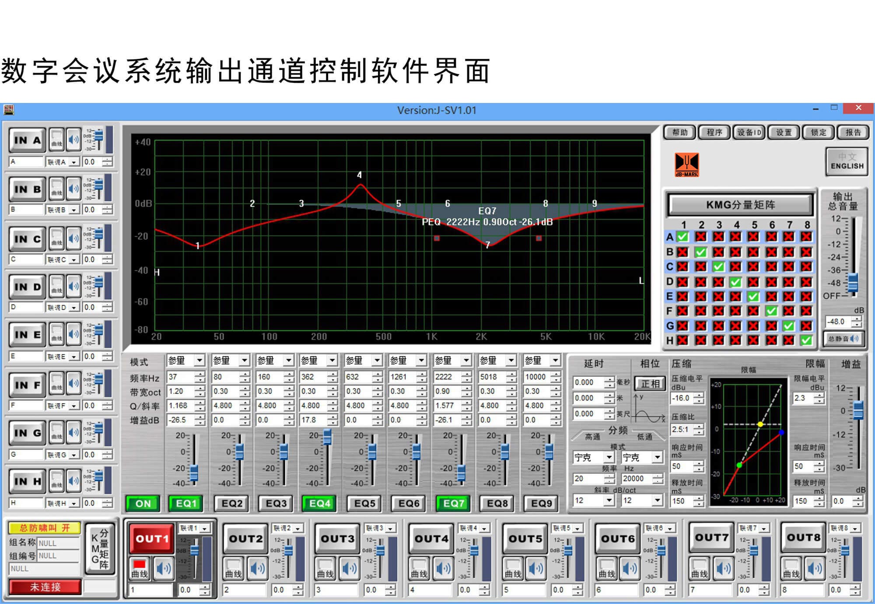Open the EQ1 mode dropdown
The image size is (875, 604).
(199, 361)
